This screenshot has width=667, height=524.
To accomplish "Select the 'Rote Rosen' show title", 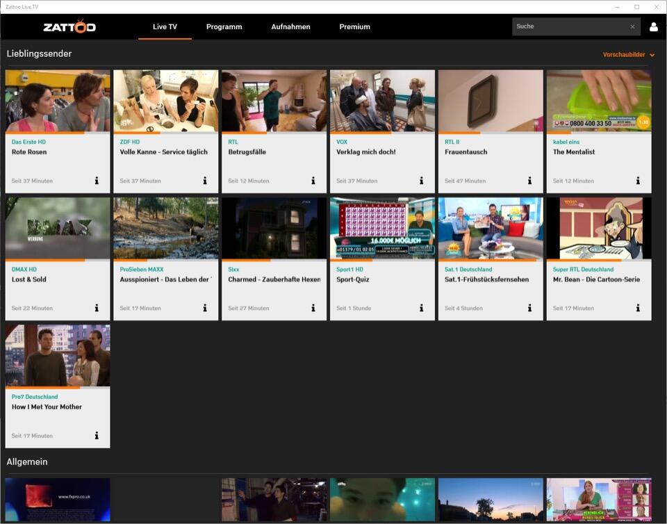I will pyautogui.click(x=29, y=152).
